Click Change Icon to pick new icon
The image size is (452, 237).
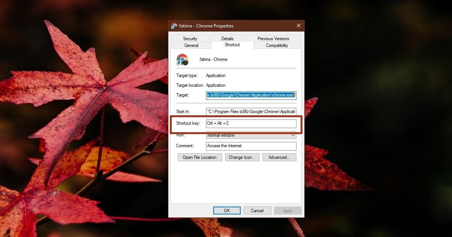point(242,157)
